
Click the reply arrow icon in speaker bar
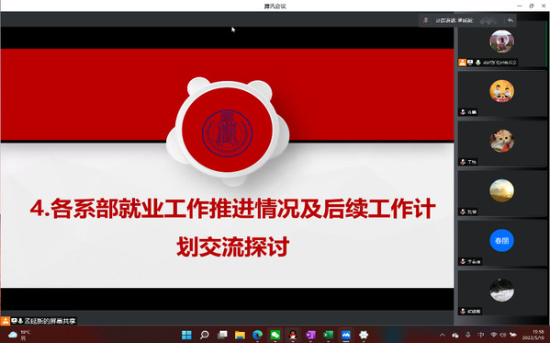(x=511, y=20)
